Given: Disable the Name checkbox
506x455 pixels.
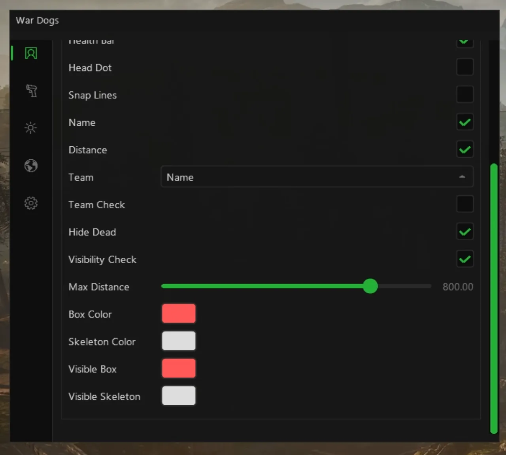Looking at the screenshot, I should point(465,122).
